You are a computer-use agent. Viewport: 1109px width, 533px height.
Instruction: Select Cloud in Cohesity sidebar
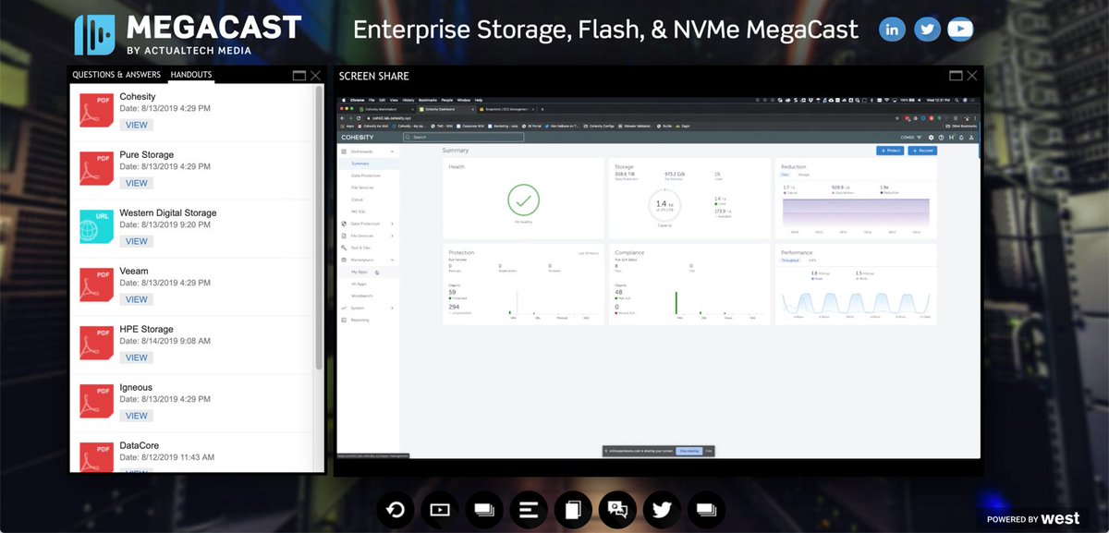coord(357,200)
